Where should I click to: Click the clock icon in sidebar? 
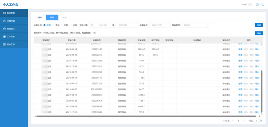4,29
